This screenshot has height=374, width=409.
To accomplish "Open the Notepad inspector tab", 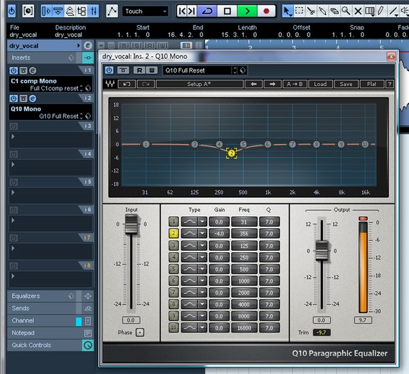I will point(23,333).
